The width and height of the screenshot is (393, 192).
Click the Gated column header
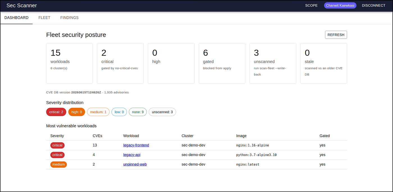click(x=325, y=136)
